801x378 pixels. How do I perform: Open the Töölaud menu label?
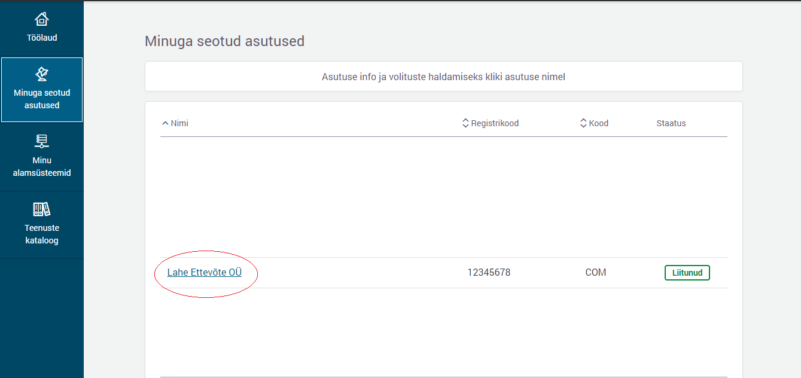click(42, 38)
